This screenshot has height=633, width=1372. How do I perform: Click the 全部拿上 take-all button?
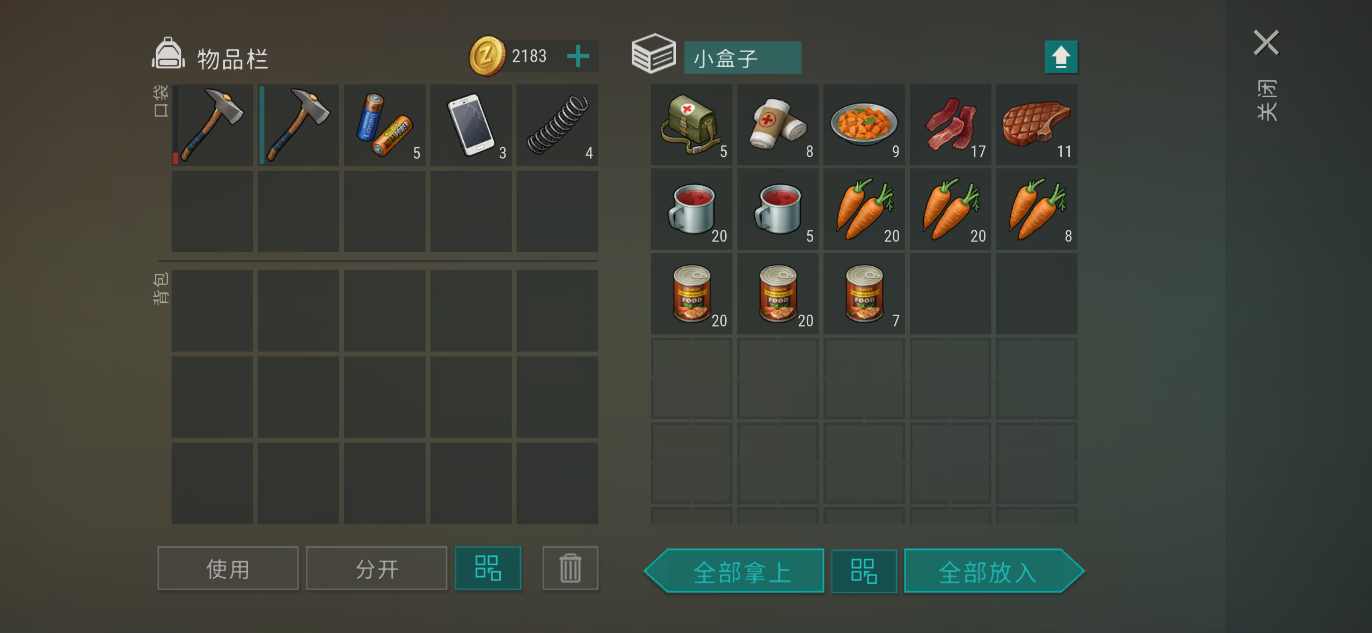pos(734,571)
